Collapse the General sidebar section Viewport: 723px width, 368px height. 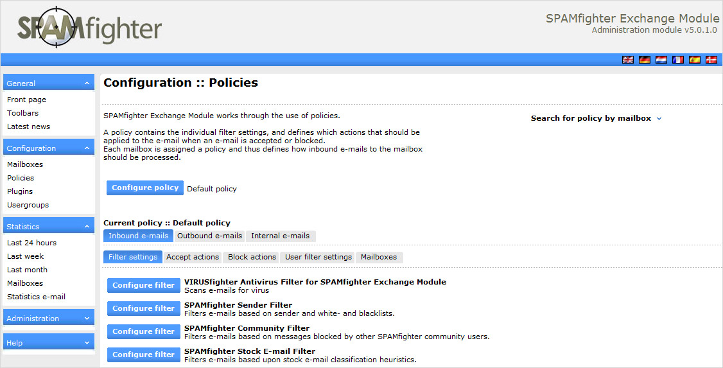click(x=48, y=83)
